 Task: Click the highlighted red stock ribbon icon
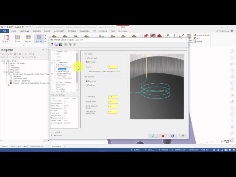[x=153, y=36]
